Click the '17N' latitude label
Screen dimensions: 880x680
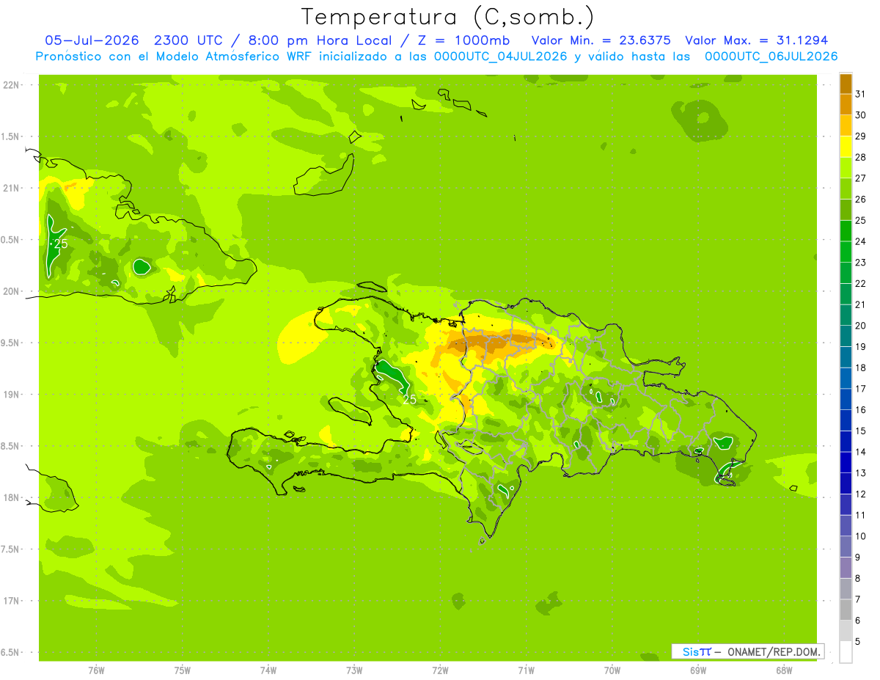[11, 601]
